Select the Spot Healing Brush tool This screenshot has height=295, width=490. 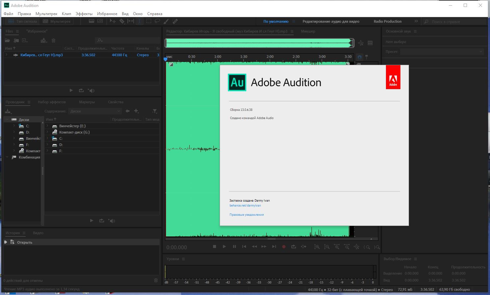175,21
